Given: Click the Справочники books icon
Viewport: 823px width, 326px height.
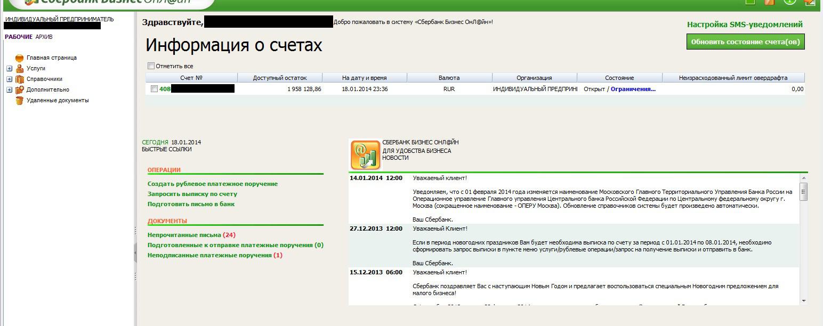Looking at the screenshot, I should point(20,79).
